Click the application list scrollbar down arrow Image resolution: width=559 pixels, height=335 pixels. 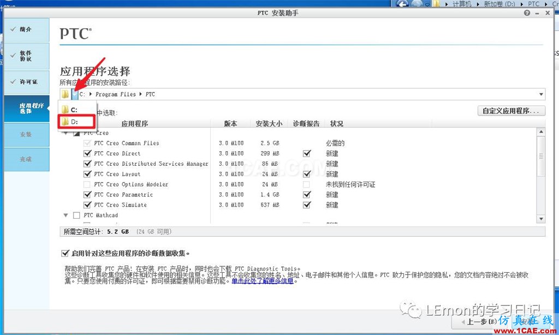coord(541,219)
